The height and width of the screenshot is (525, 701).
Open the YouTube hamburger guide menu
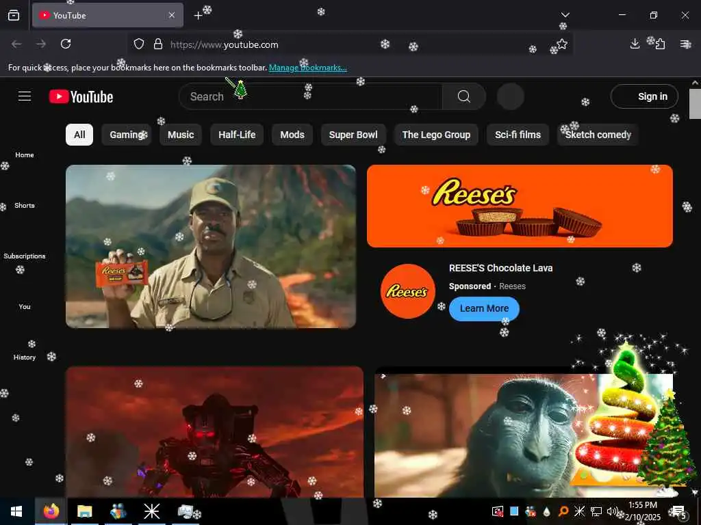25,96
